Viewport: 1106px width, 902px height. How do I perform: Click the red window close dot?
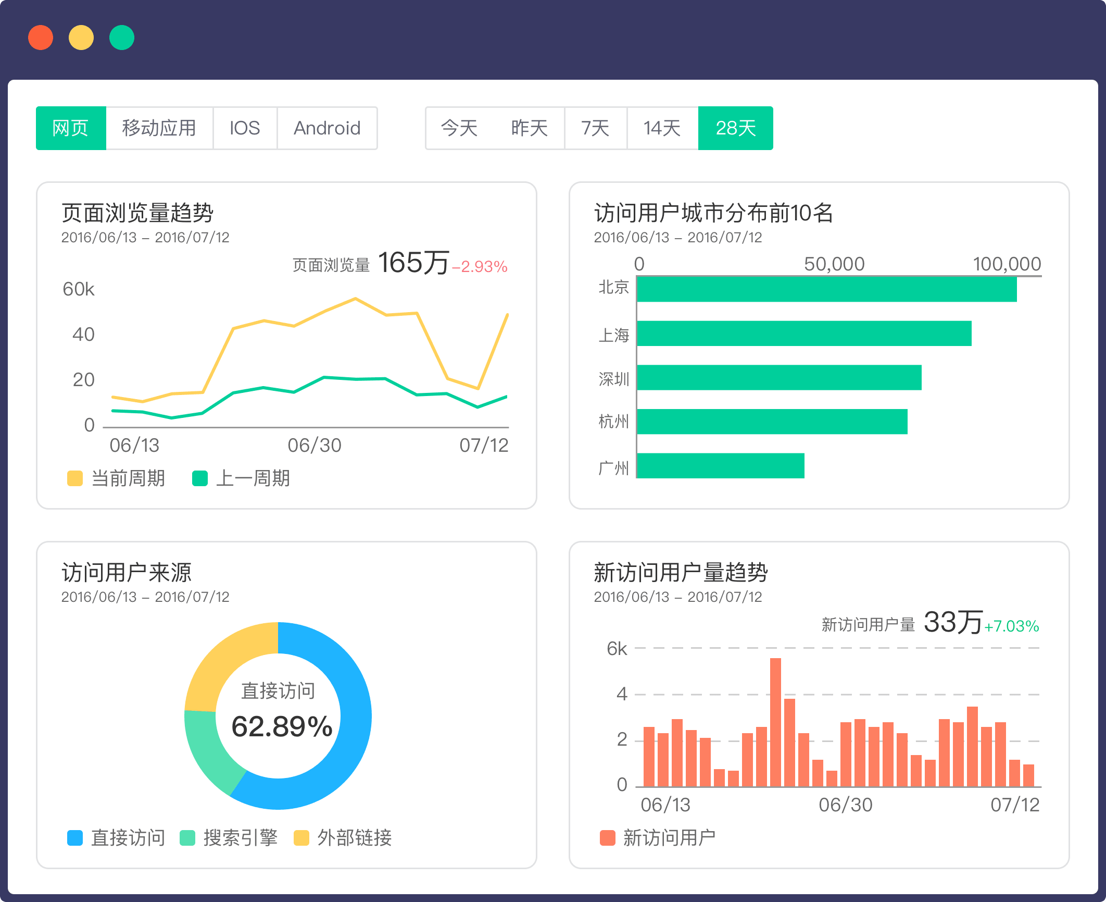click(41, 38)
